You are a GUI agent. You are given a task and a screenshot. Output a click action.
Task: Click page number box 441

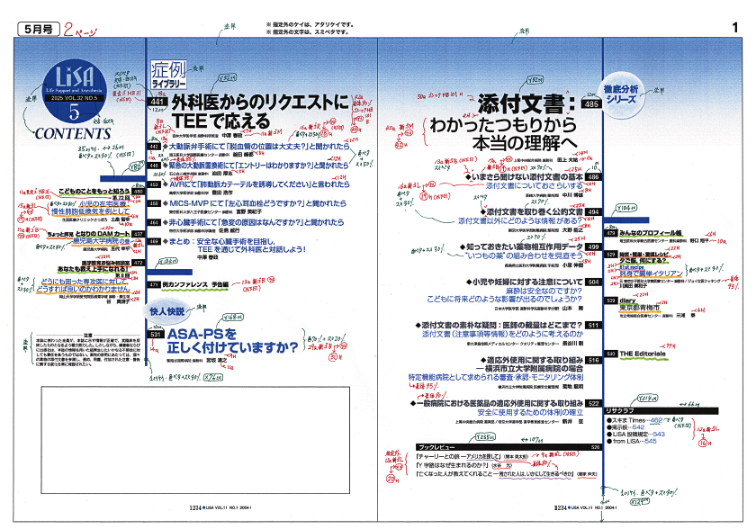pos(158,103)
